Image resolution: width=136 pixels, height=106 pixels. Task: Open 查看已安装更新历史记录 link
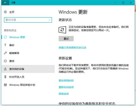pos(72,48)
